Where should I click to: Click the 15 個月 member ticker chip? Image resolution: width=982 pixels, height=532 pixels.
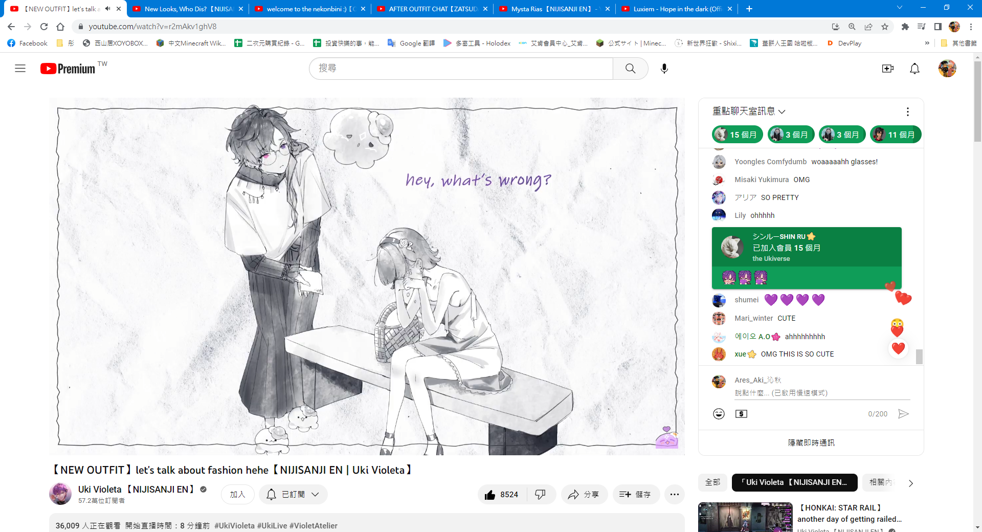[x=738, y=135]
